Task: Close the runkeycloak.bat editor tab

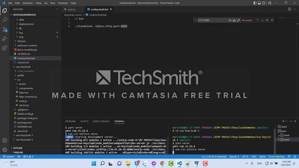Action: point(111,9)
